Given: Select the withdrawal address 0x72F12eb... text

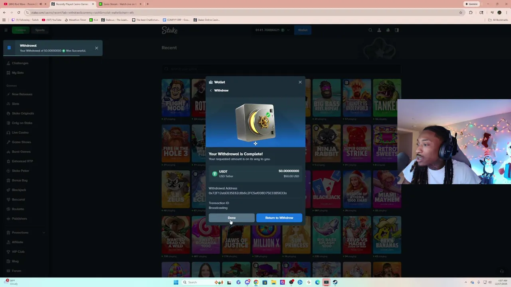Looking at the screenshot, I should point(248,193).
